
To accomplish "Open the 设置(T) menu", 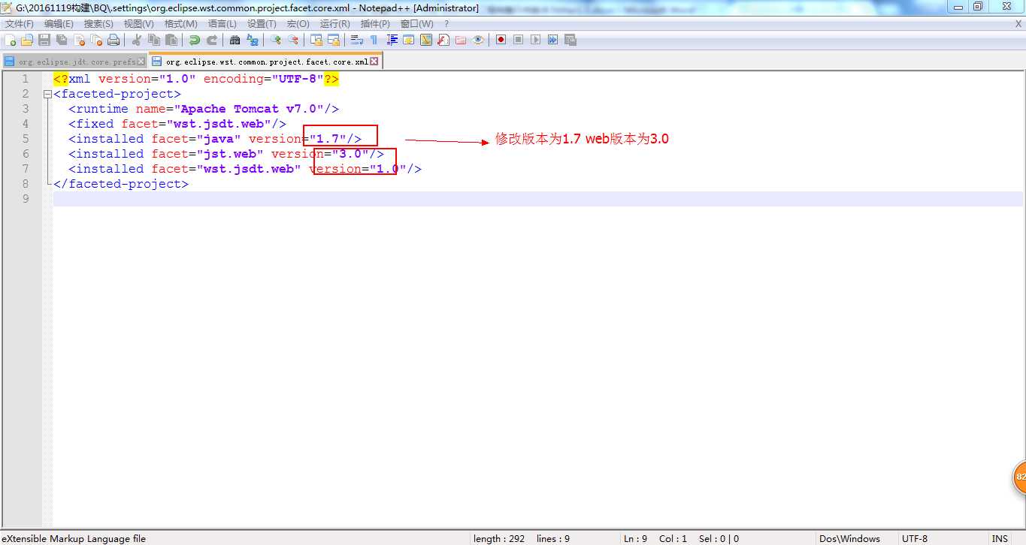I will coord(262,24).
